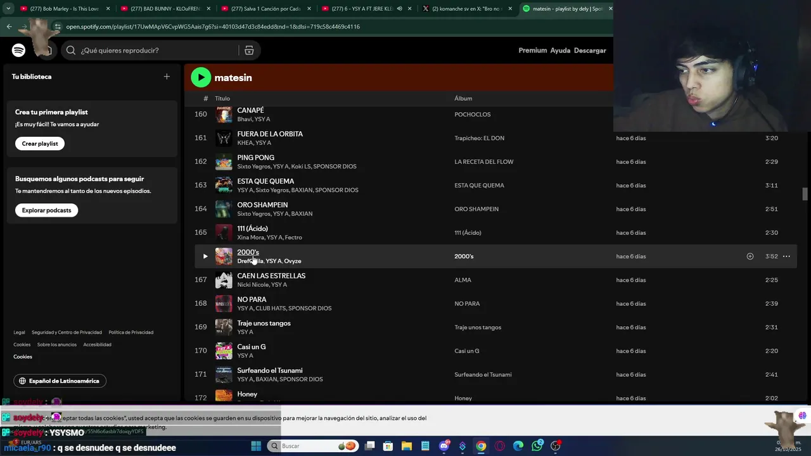The height and width of the screenshot is (456, 811).
Task: Click the playlist vertical scrollbar thumb
Action: click(805, 194)
